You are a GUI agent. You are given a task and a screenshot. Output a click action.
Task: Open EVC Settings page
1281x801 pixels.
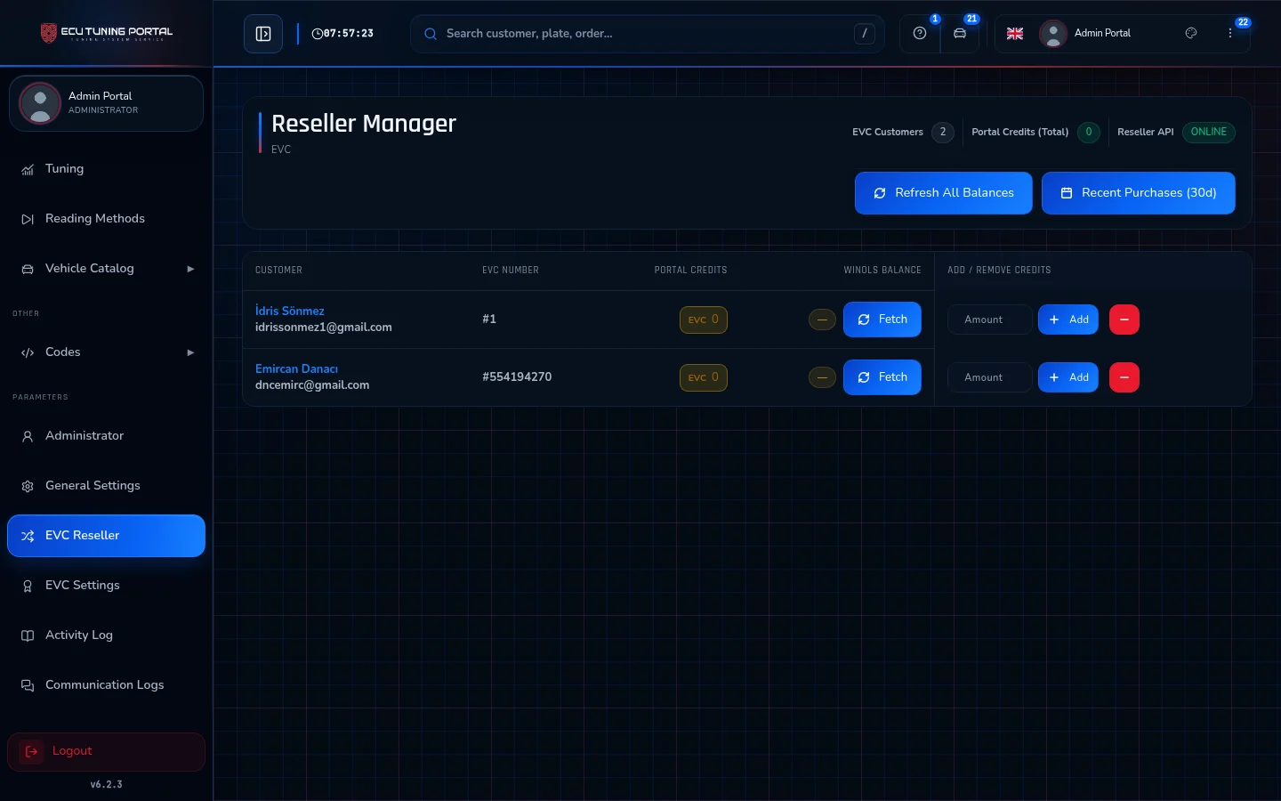coord(106,586)
